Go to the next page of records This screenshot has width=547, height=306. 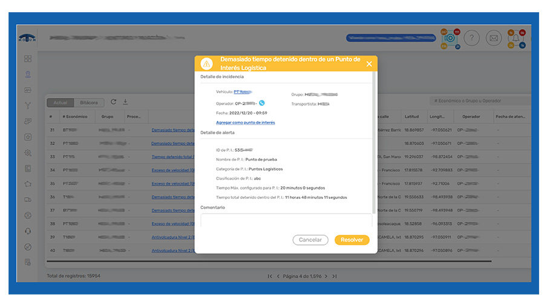[x=326, y=276]
